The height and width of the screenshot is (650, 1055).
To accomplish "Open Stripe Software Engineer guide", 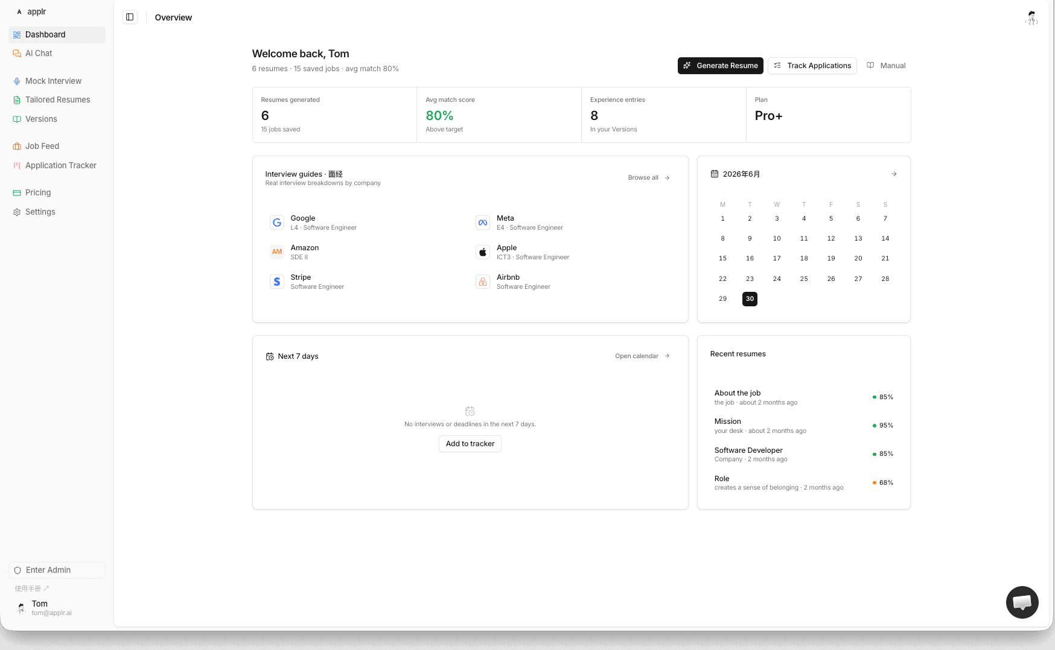I will coord(367,282).
